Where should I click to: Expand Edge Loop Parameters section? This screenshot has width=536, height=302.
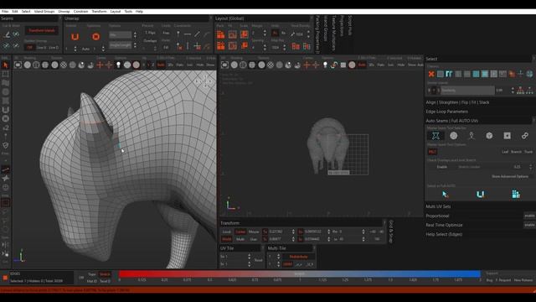446,112
